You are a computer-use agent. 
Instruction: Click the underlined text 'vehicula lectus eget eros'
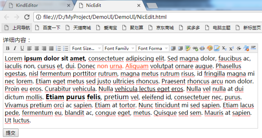click(x=149, y=89)
